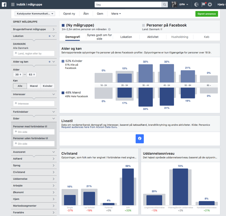The height and width of the screenshot is (216, 226).
Task: Open the globe notifications icon
Action: click(197, 5)
